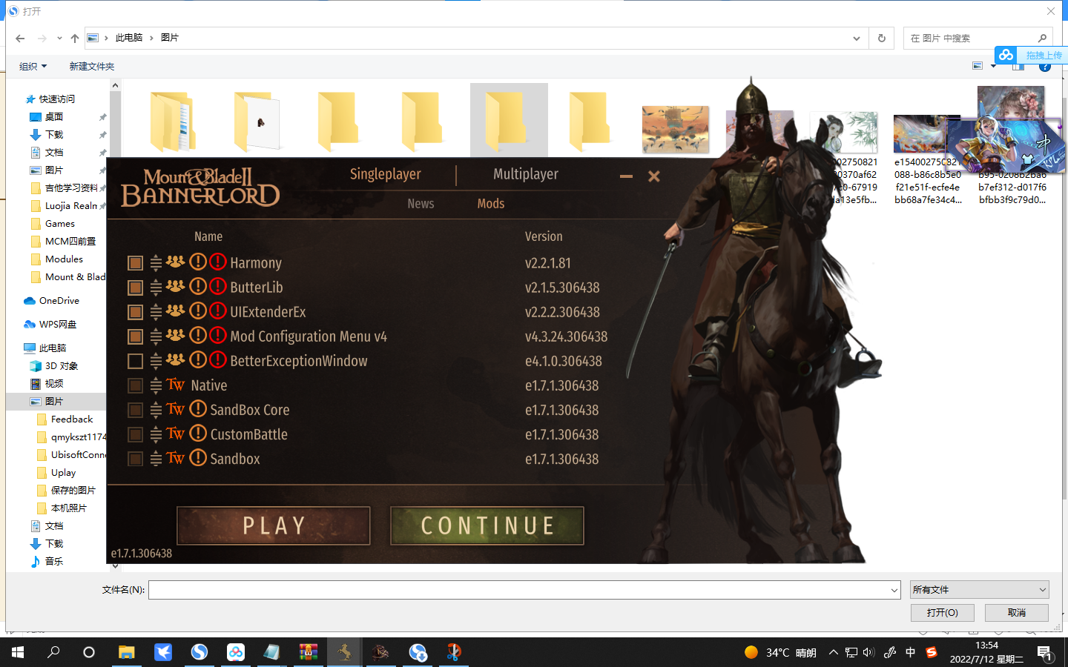Screen dimensions: 1068x667
Task: Switch to the Multiplayer tab
Action: point(526,174)
